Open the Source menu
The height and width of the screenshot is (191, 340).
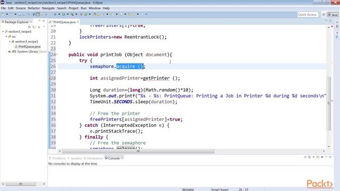21,8
